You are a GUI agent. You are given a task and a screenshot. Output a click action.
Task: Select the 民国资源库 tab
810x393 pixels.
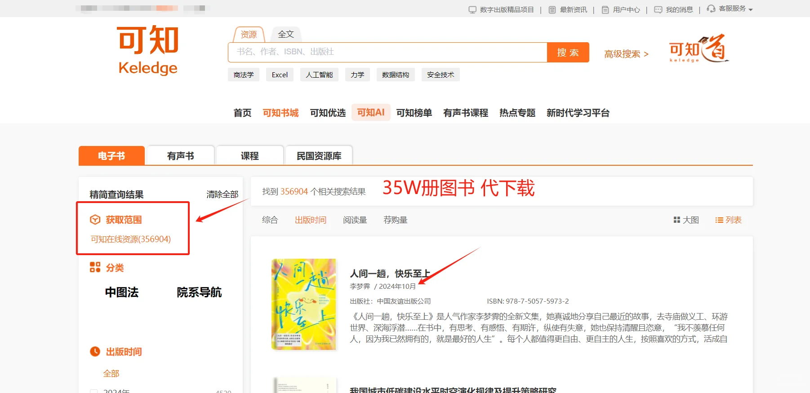[x=319, y=156]
